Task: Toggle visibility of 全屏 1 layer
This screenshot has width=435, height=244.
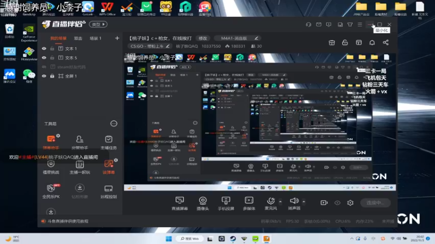Action: (x=44, y=76)
